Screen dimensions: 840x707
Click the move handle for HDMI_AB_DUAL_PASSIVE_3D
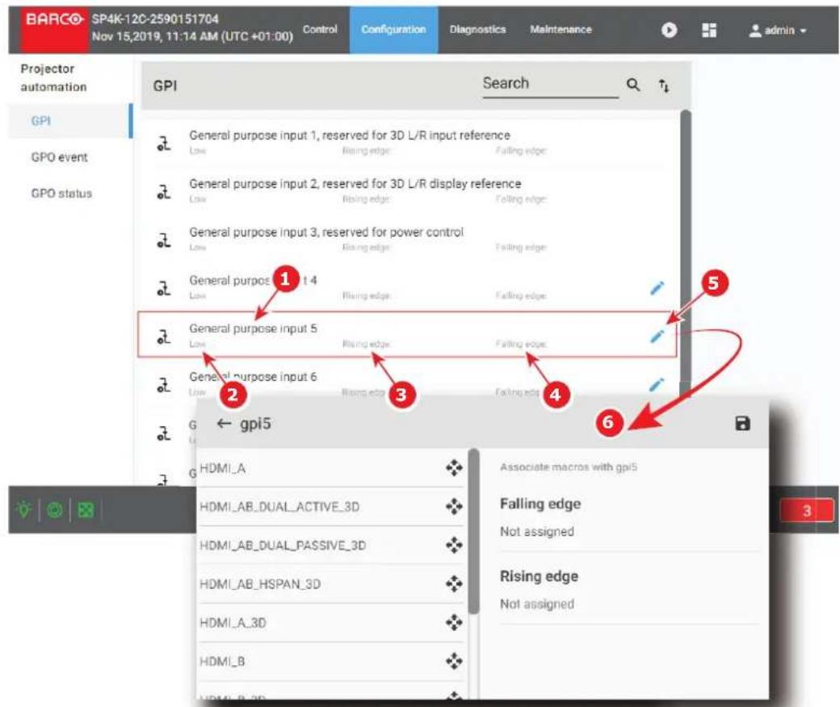click(454, 546)
